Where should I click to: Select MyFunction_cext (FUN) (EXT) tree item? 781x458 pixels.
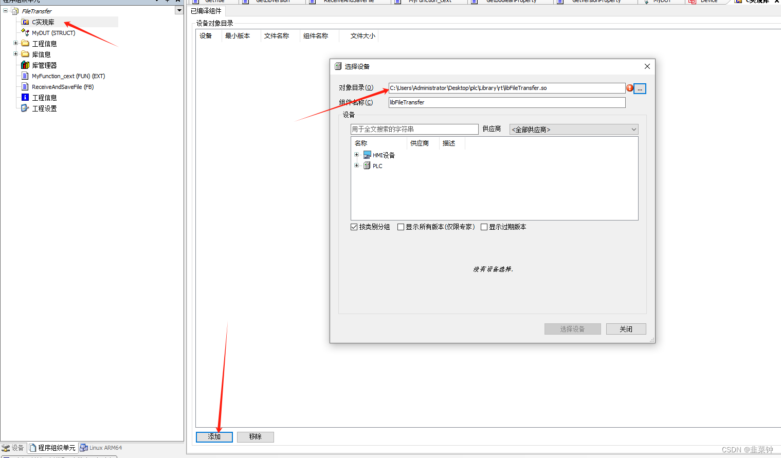tap(68, 76)
